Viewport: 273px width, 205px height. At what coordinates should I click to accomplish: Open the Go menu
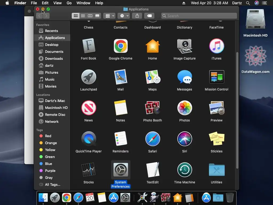[69, 3]
